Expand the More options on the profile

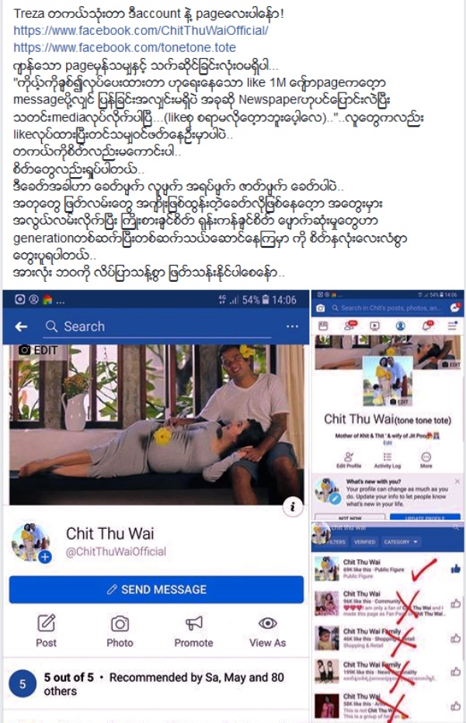point(426,460)
